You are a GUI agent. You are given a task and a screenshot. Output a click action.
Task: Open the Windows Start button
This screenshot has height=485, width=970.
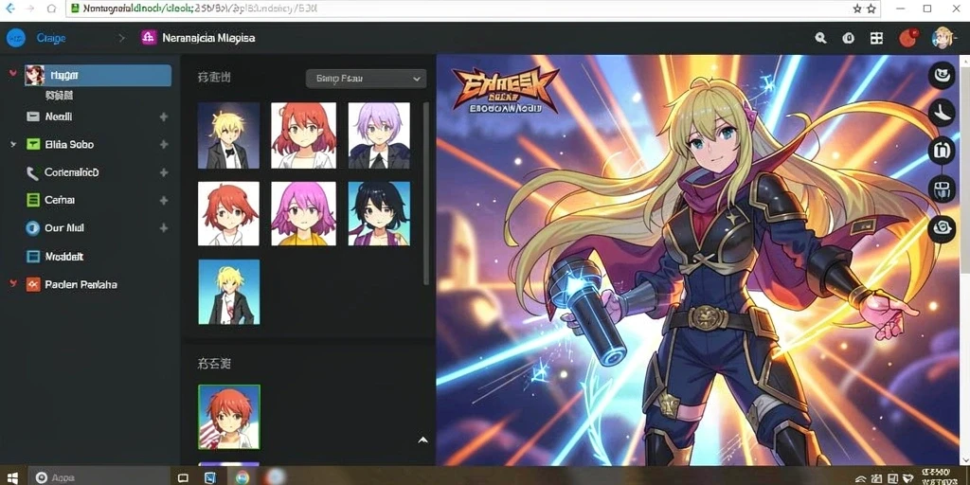(x=11, y=477)
